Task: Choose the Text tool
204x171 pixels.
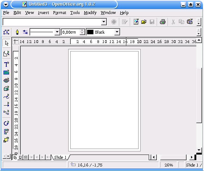Action: tap(6, 64)
